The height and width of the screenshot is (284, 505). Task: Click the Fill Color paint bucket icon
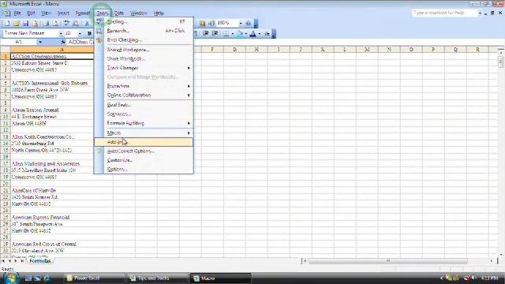[240, 33]
